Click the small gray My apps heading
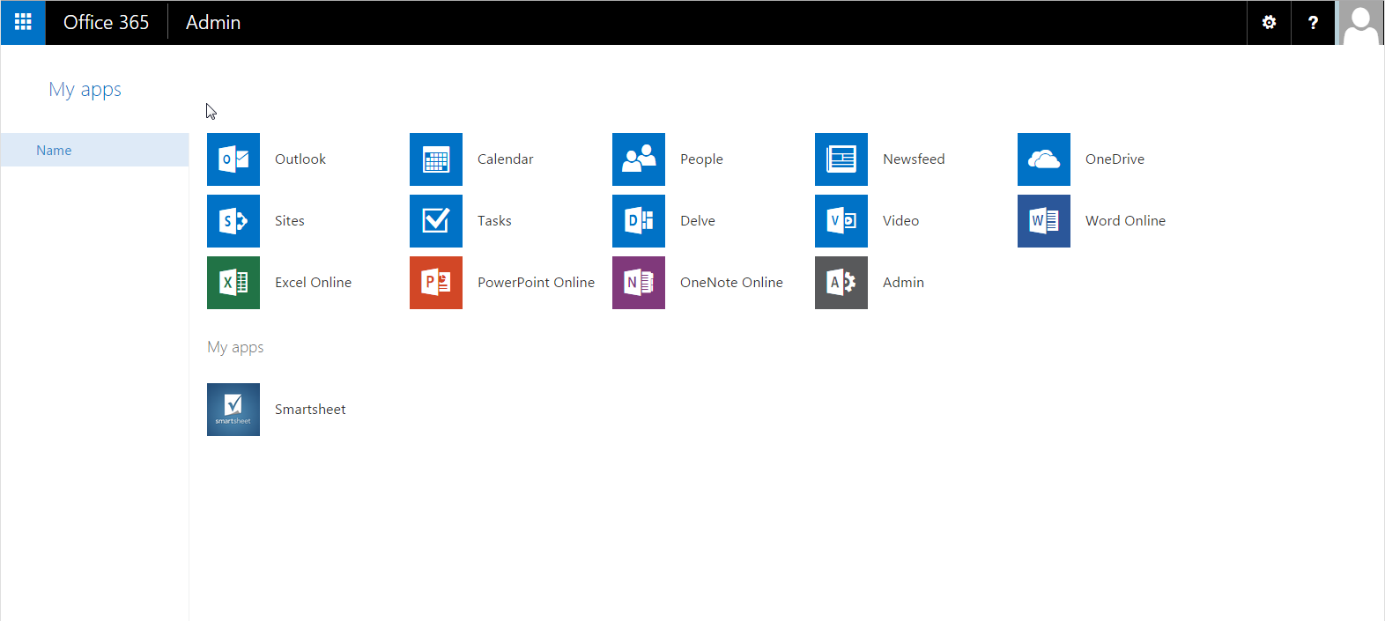This screenshot has width=1385, height=621. (x=235, y=347)
